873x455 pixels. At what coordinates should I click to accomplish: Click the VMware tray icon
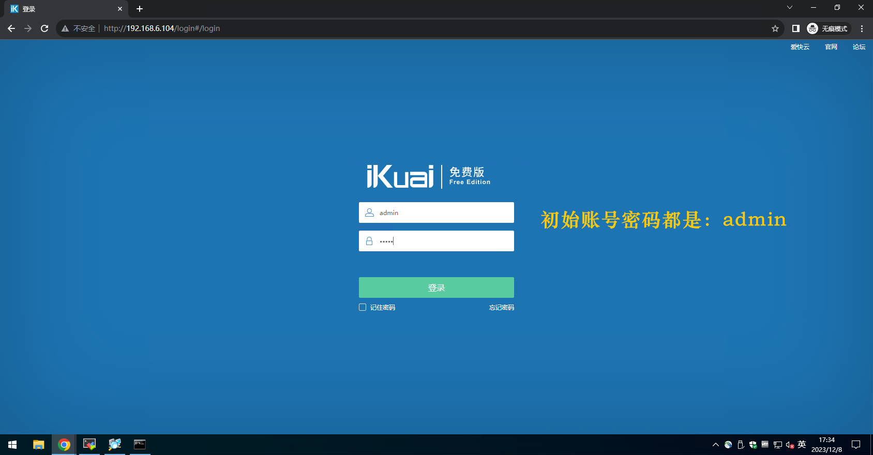(x=765, y=444)
